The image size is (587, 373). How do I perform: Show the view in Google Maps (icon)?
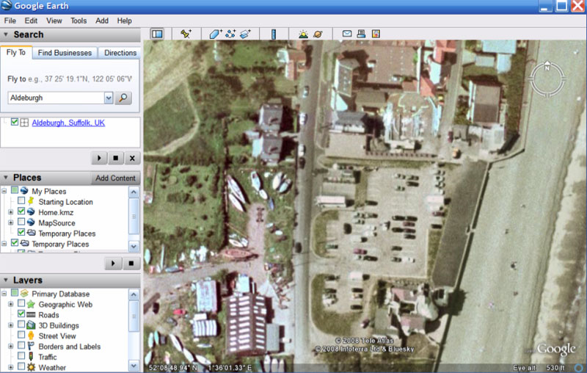coord(376,34)
